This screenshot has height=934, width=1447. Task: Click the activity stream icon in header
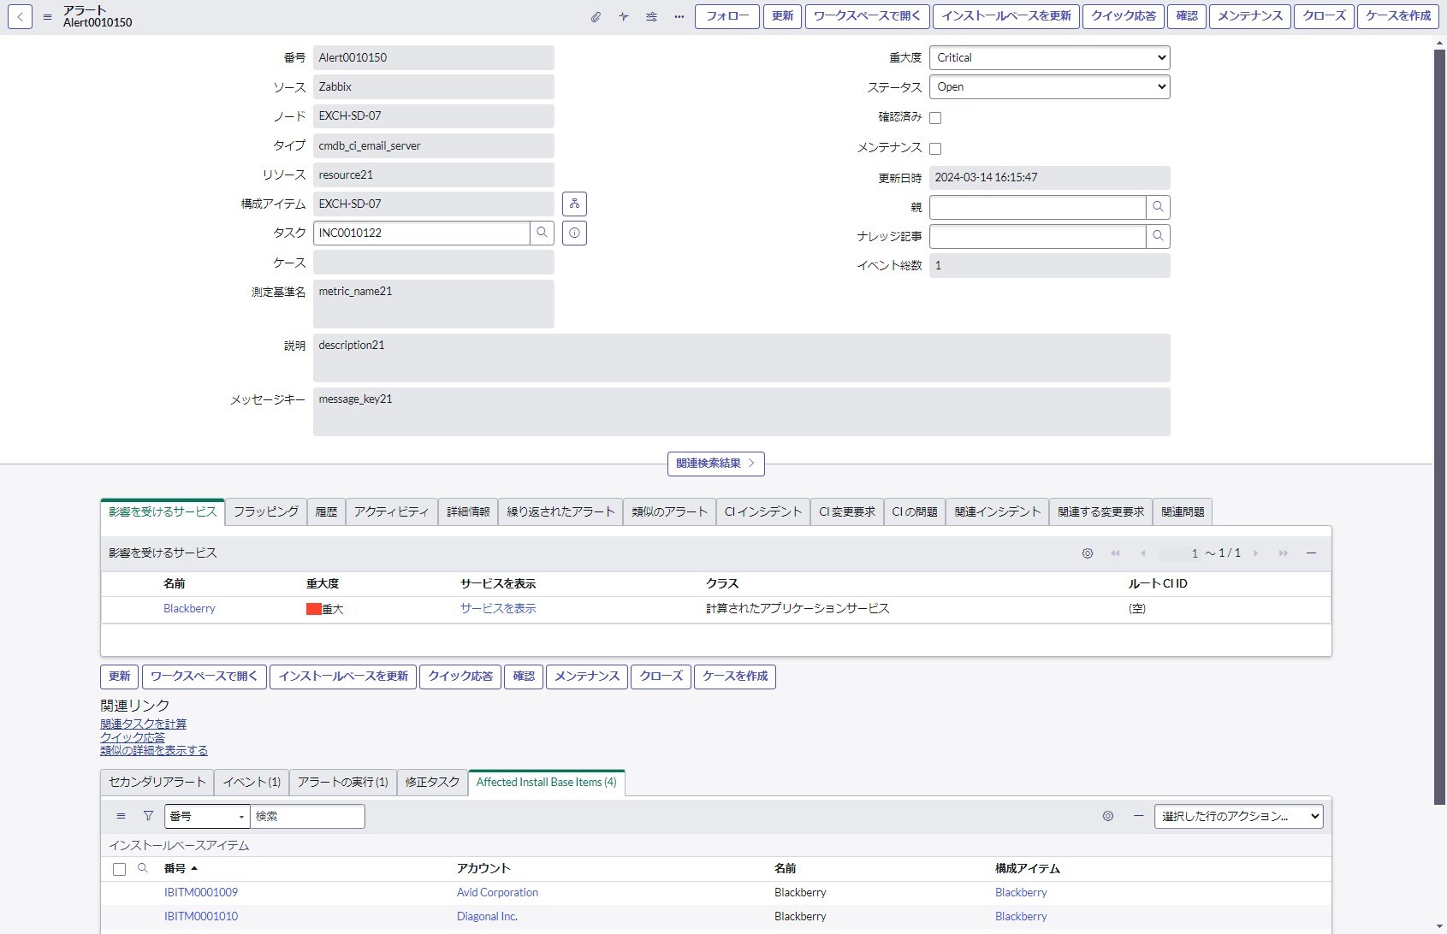coord(624,16)
